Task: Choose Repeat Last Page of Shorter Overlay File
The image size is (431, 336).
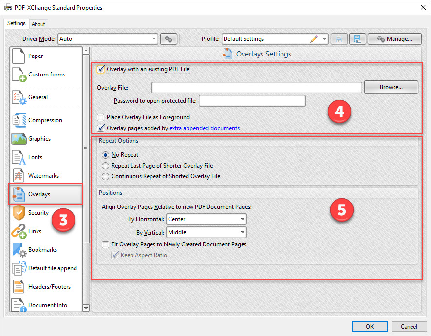Action: (105, 166)
